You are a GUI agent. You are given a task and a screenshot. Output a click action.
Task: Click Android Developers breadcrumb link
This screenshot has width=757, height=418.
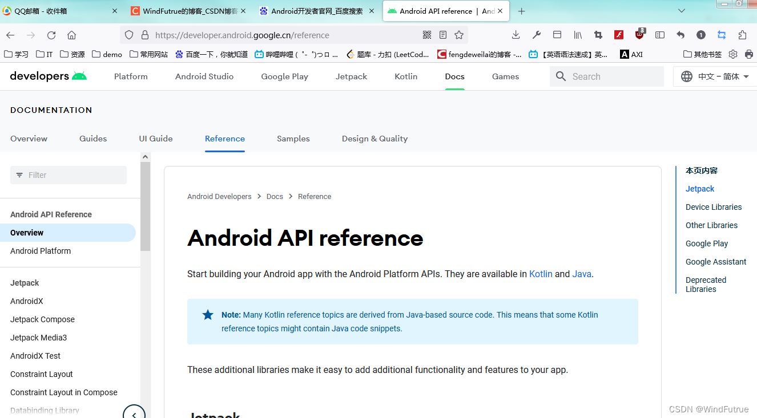coord(219,196)
